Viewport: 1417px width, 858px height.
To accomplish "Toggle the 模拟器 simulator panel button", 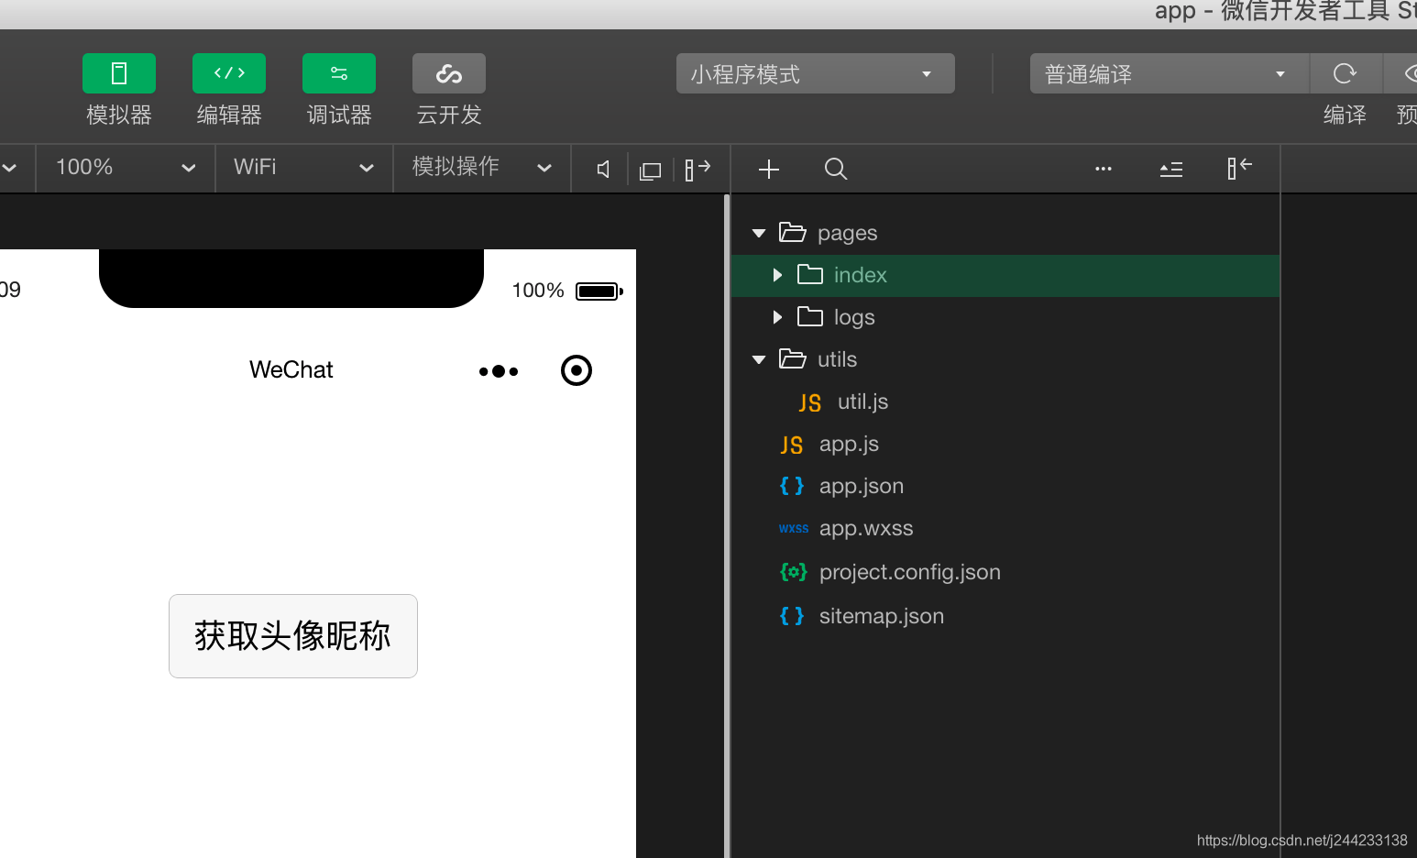I will (x=119, y=73).
